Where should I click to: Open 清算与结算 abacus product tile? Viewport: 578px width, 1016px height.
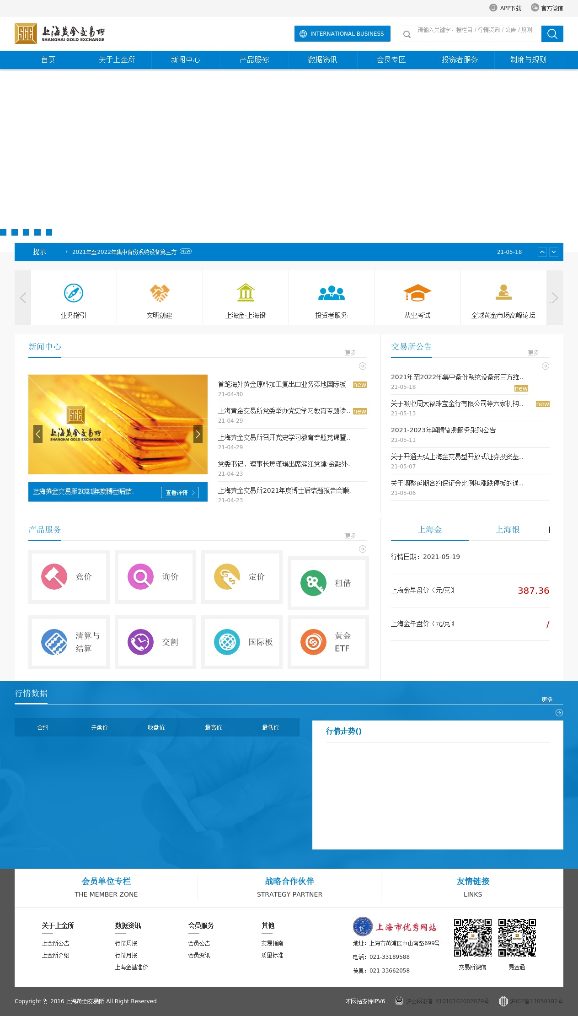69,642
